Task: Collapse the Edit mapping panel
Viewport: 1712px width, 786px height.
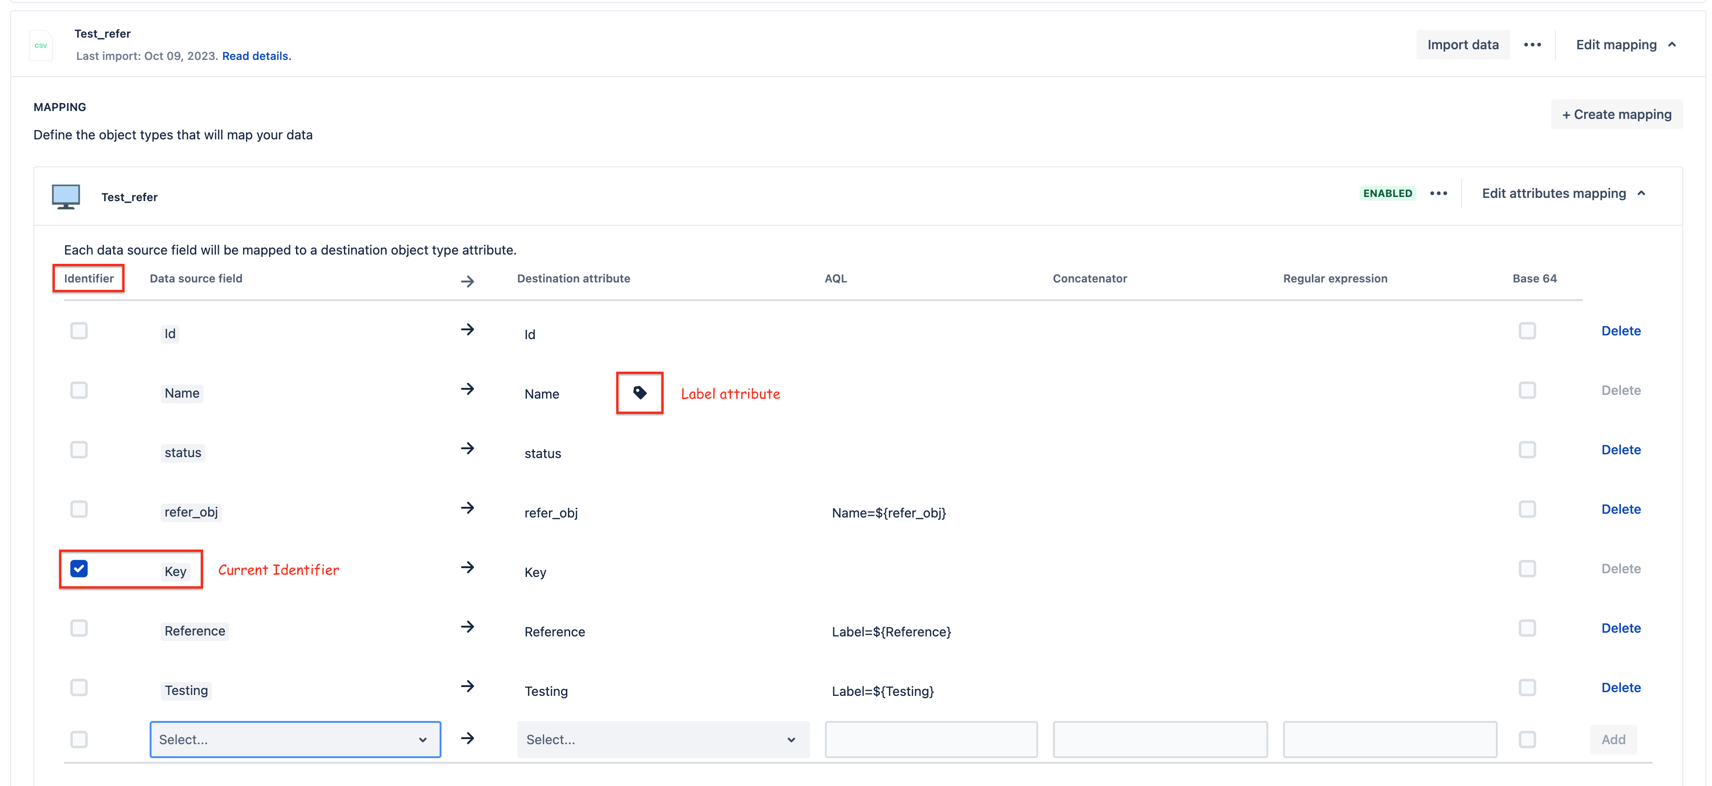Action: [x=1625, y=45]
